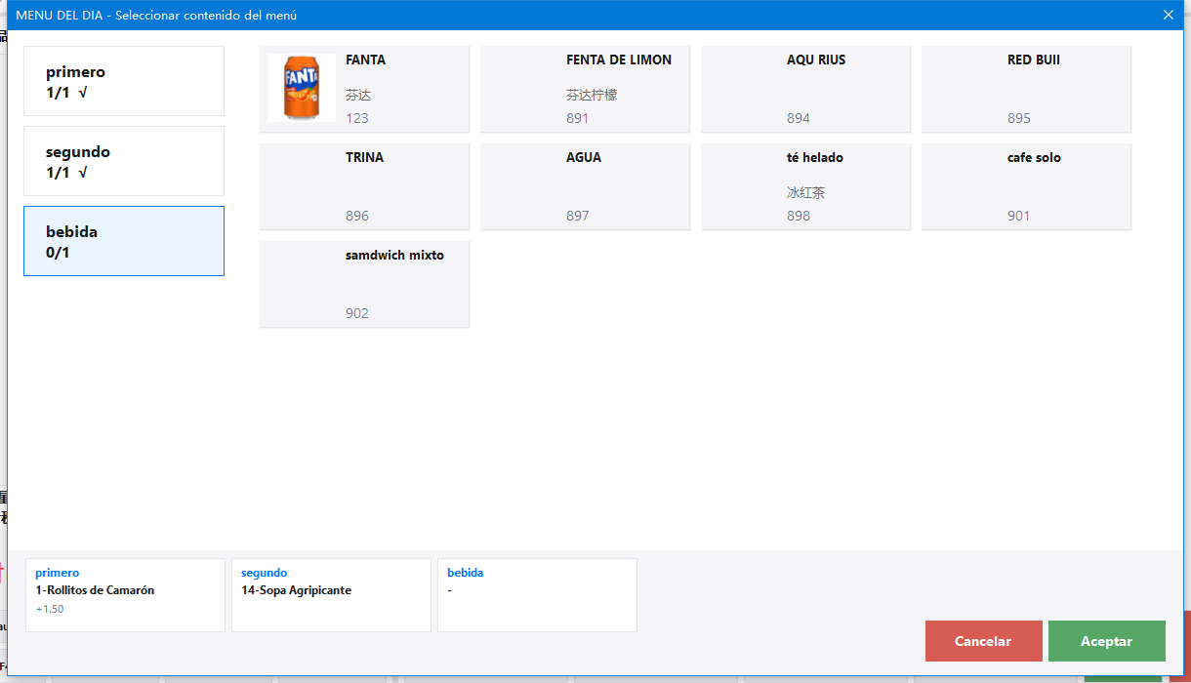Screen dimensions: 1191x683
Task: Switch to primero course section
Action: click(x=124, y=81)
